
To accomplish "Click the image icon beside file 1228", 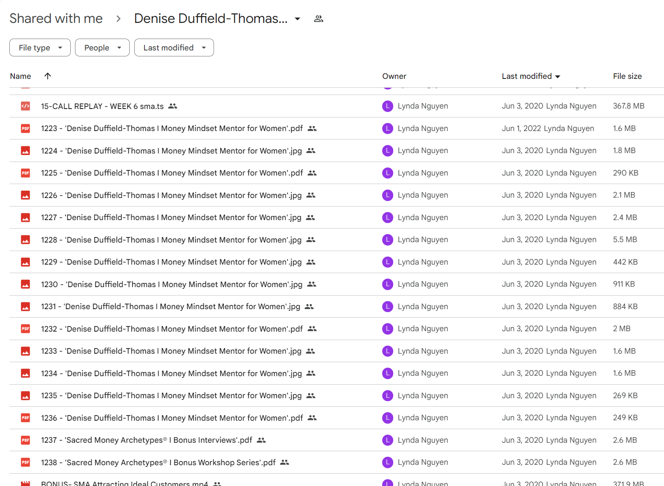I will (25, 240).
